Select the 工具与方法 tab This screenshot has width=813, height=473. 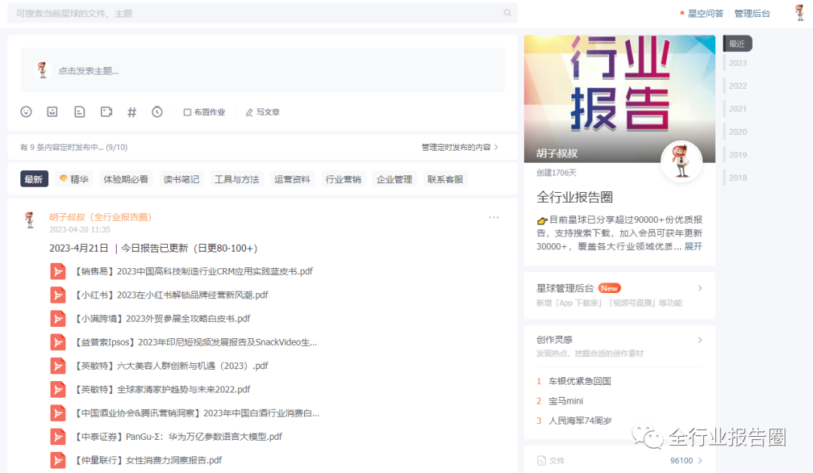(x=236, y=179)
